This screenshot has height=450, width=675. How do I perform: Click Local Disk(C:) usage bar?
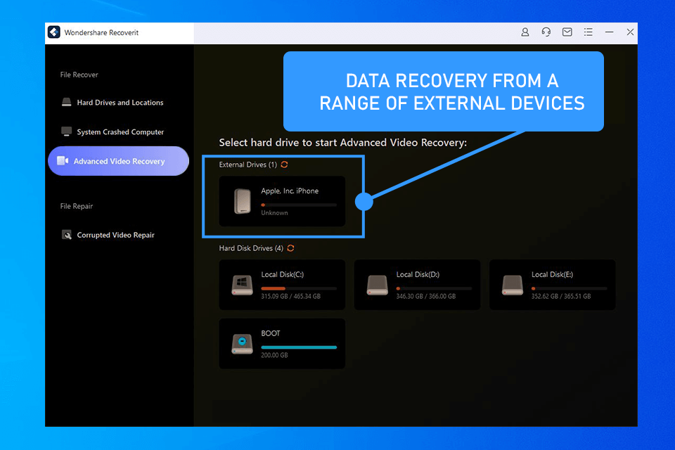click(299, 288)
